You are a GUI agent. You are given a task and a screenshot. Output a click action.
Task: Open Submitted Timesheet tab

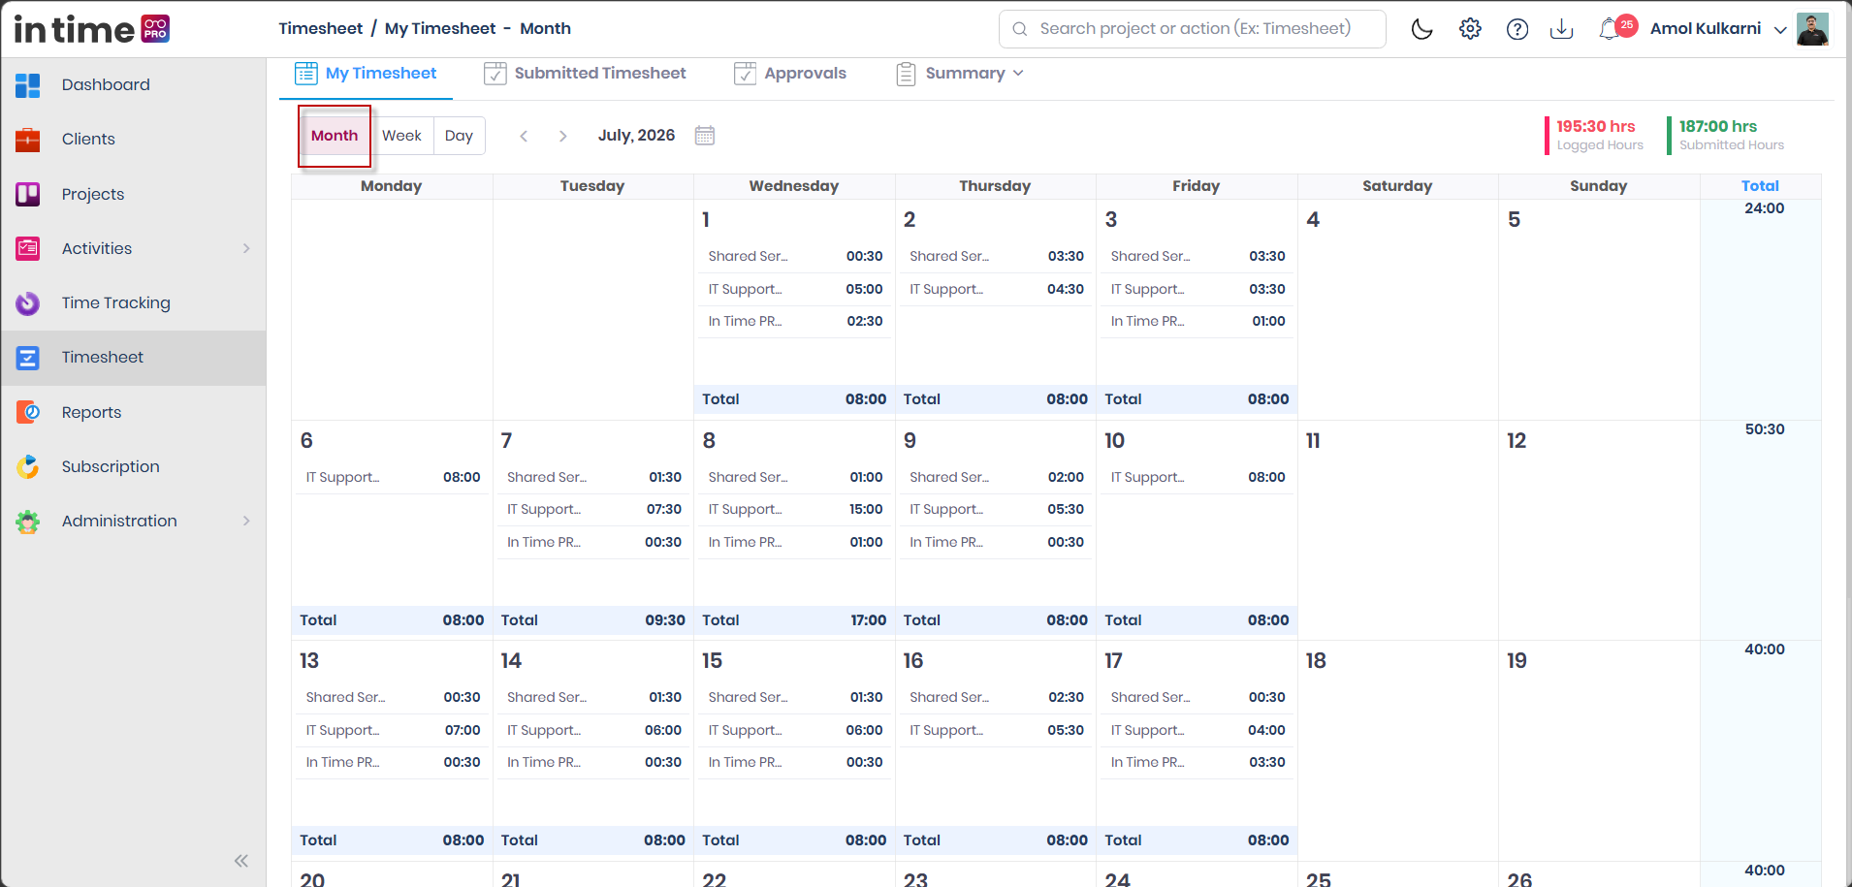[x=585, y=74]
